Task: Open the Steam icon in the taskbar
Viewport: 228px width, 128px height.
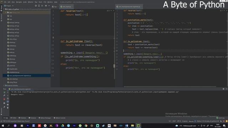Action: pos(103,126)
